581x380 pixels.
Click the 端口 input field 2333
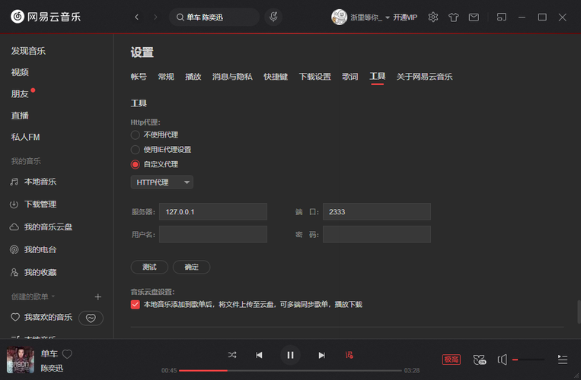click(x=377, y=212)
